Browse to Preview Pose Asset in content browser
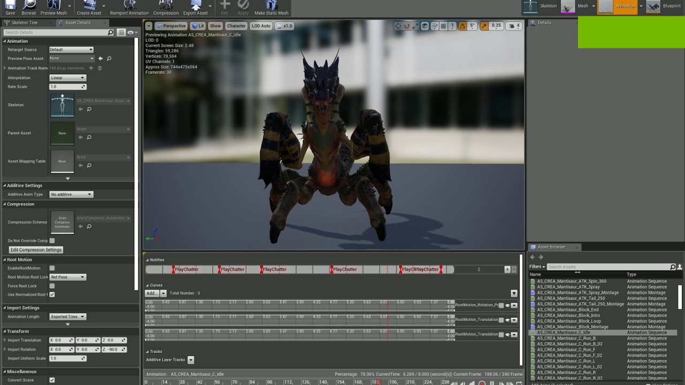Screen dimensions: 685x385 109,58
